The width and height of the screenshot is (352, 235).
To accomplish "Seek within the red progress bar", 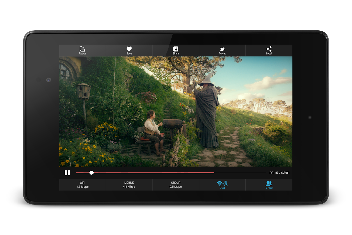I will (145, 173).
